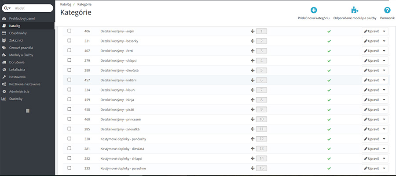This screenshot has width=396, height=176.
Task: Tick checkbox for category 333 parochne
Action: (70, 168)
